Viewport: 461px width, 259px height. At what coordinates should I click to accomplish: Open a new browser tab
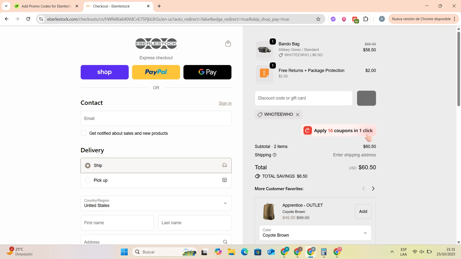pyautogui.click(x=159, y=6)
